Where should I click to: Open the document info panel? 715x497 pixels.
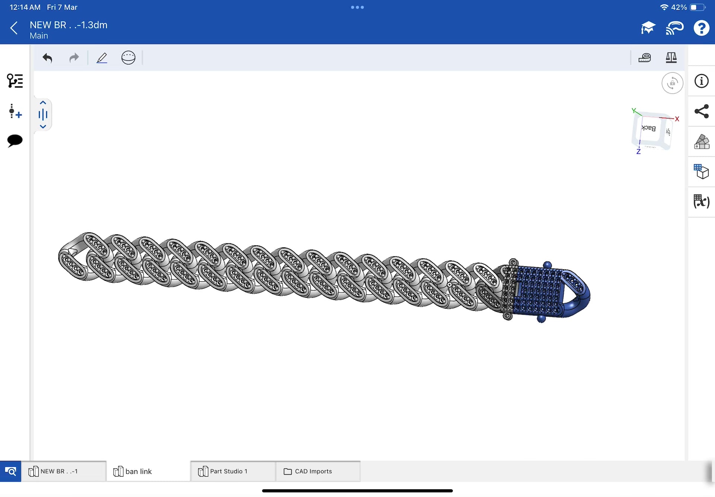(x=701, y=81)
